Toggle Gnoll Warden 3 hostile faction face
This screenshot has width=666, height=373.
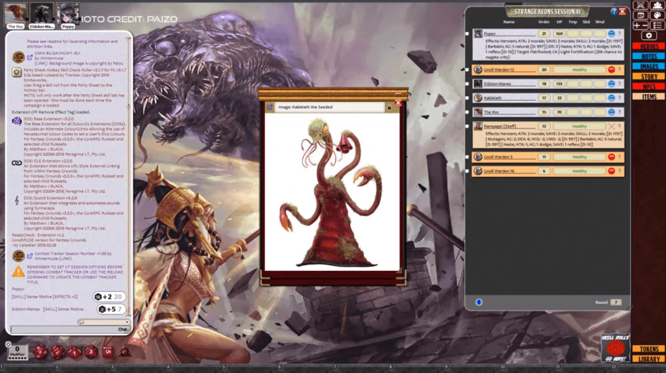[611, 157]
